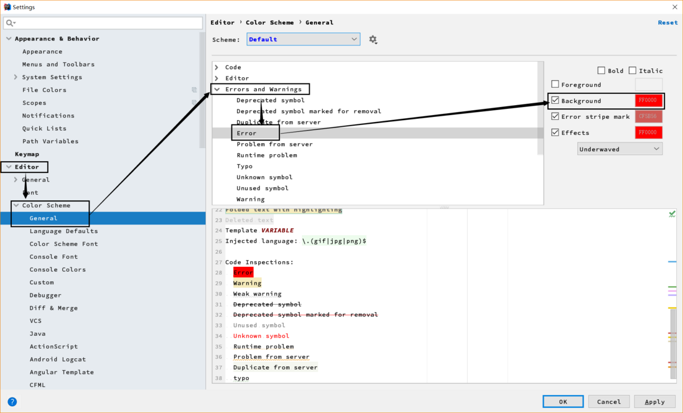Click the green checkmark in preview gutter
This screenshot has height=413, width=683.
pos(672,214)
